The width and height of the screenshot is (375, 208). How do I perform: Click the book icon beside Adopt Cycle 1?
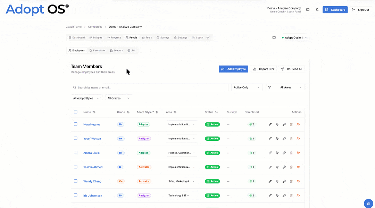(274, 37)
